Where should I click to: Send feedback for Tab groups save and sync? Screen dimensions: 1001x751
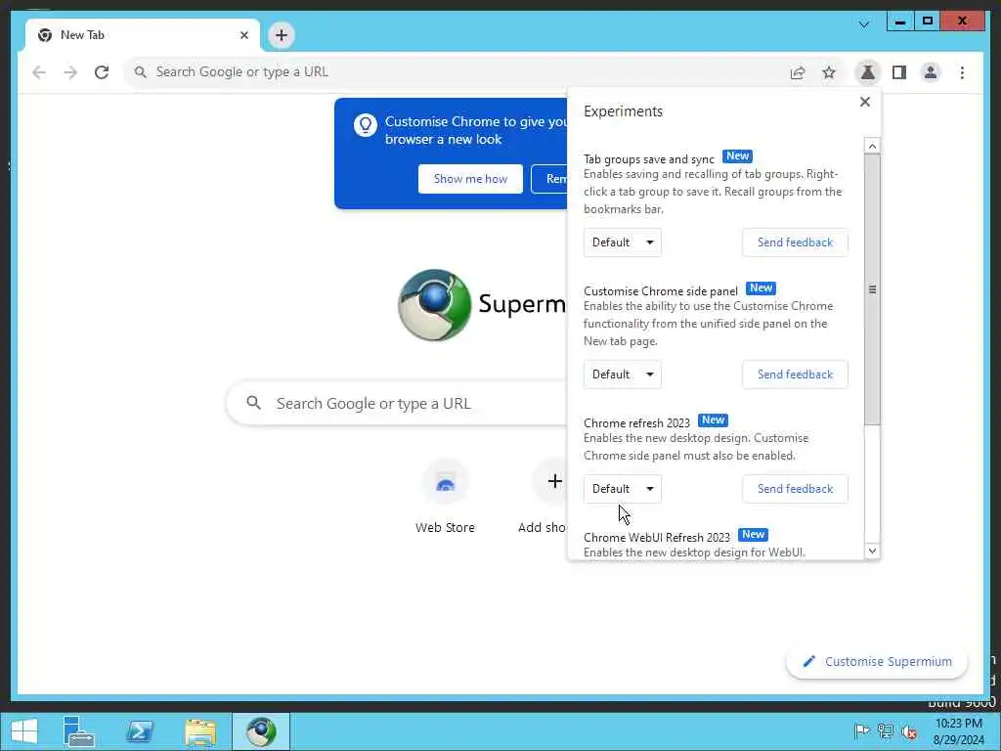coord(795,243)
